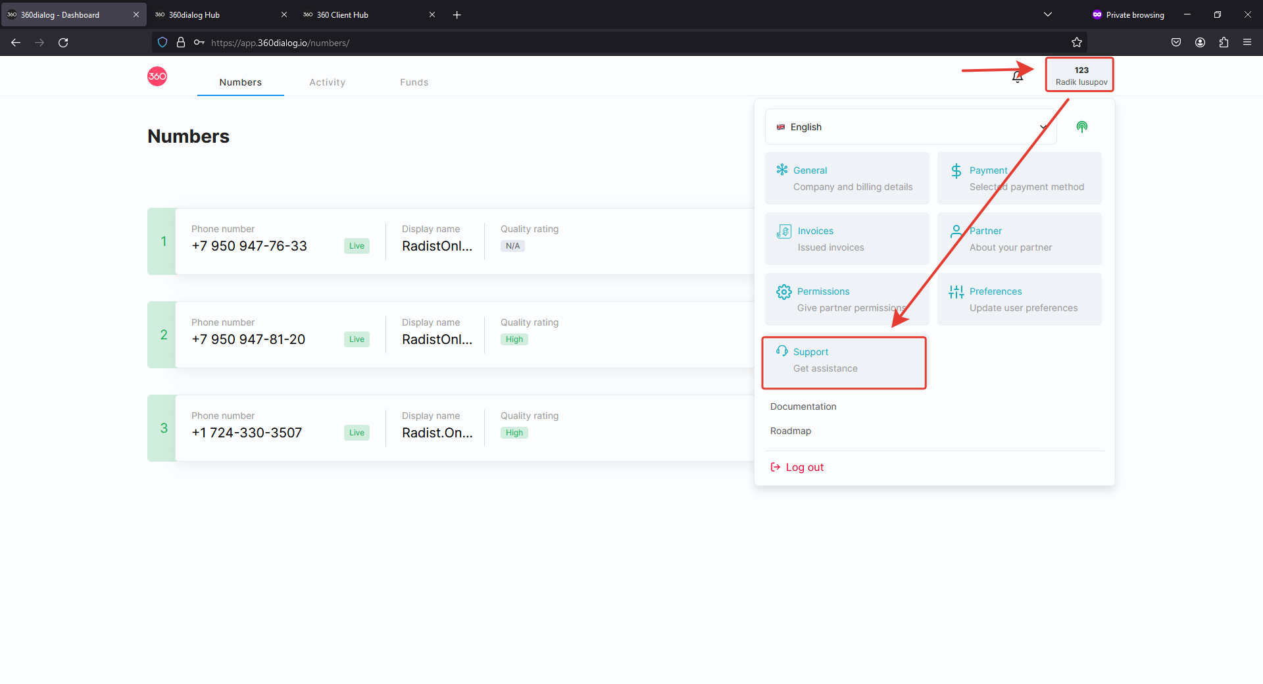
Task: Click High quality rating for +1 724-330-3507
Action: coord(514,433)
